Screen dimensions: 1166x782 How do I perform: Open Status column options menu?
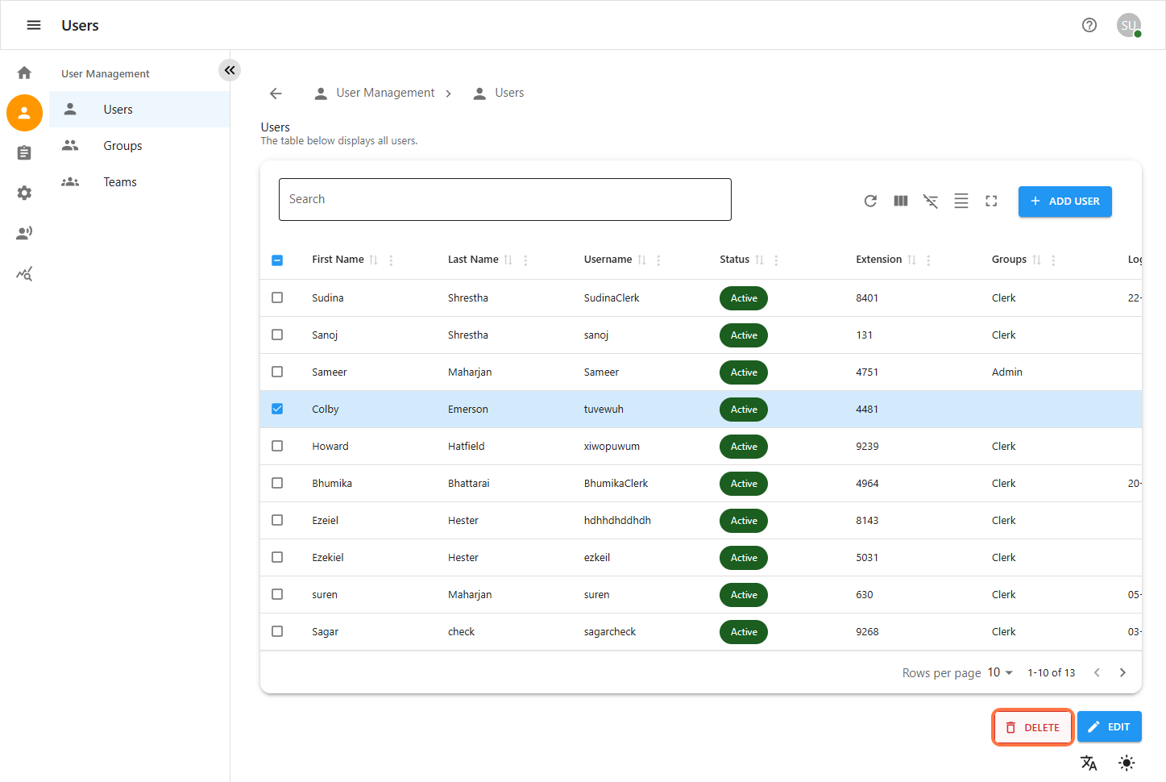coord(776,260)
